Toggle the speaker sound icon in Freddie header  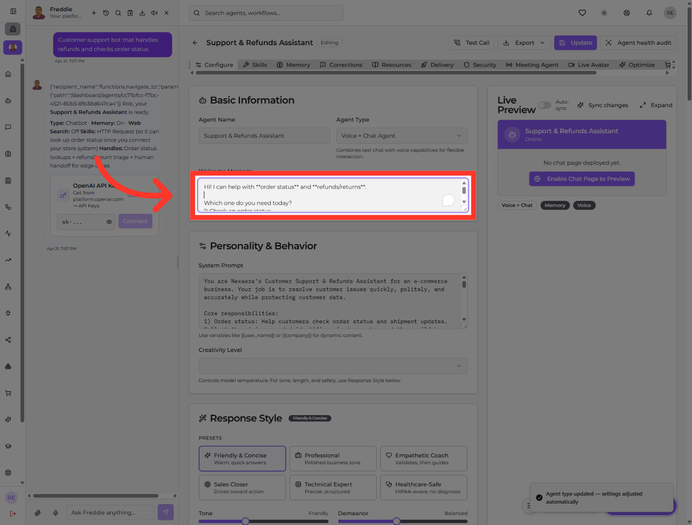(154, 13)
